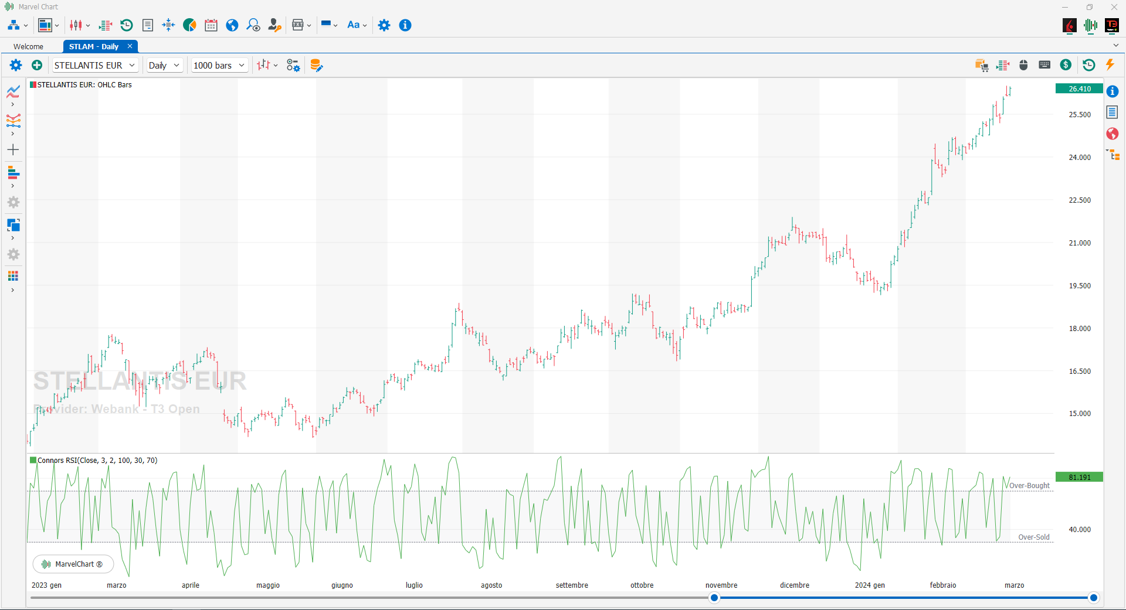Image resolution: width=1126 pixels, height=610 pixels.
Task: Click the database edit icon
Action: (316, 65)
